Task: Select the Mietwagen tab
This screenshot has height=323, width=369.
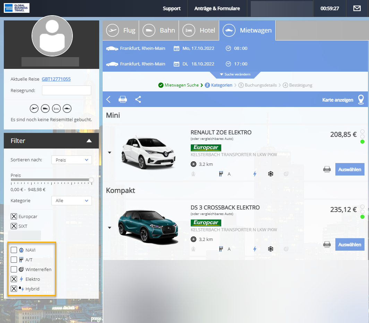Action: pyautogui.click(x=247, y=30)
